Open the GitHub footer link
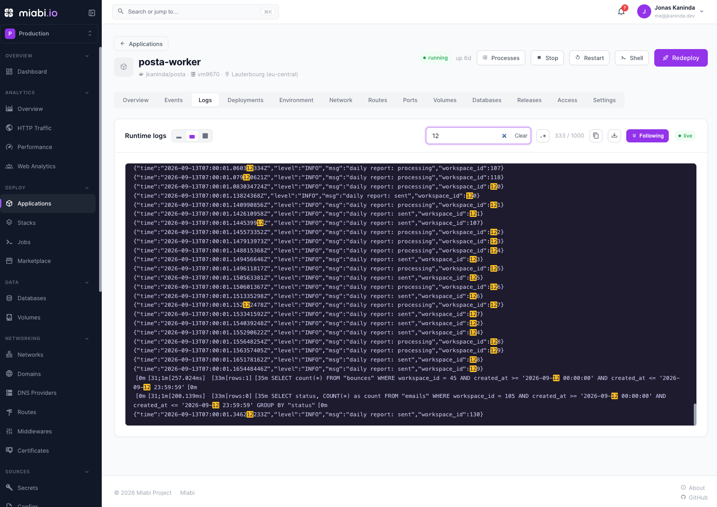Screen dimensions: 717x507 (694, 497)
